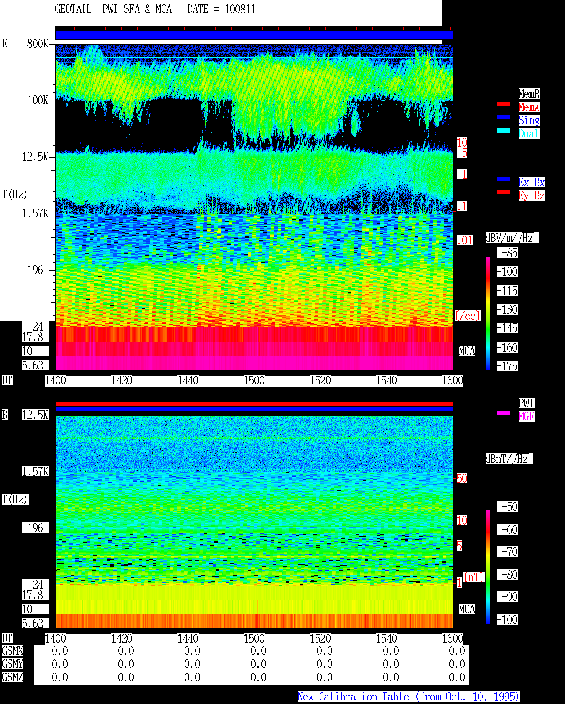Click the magenta MGF legend swatch
The width and height of the screenshot is (565, 704).
click(x=503, y=413)
